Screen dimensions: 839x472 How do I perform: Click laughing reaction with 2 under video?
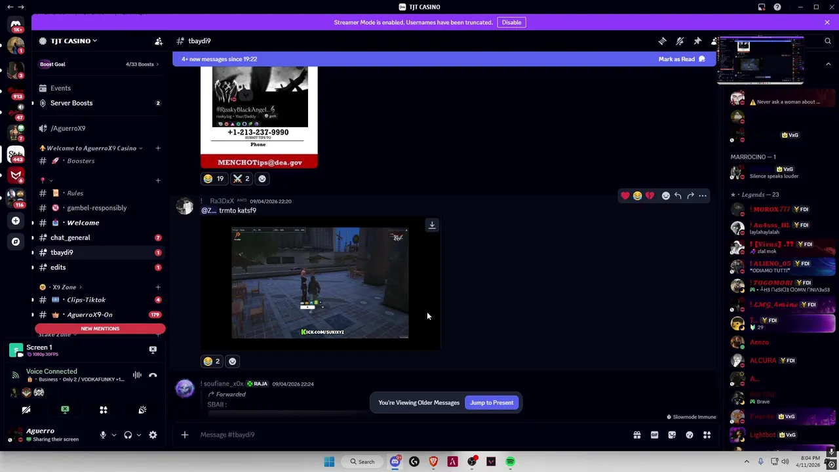pos(212,361)
